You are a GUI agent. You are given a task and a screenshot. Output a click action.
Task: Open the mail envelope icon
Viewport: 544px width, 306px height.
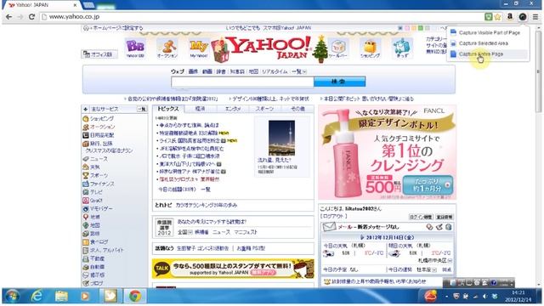point(329,227)
